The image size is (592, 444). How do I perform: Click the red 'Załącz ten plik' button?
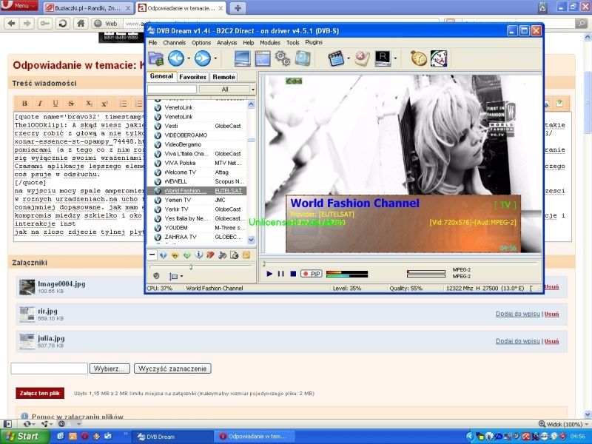pyautogui.click(x=40, y=393)
